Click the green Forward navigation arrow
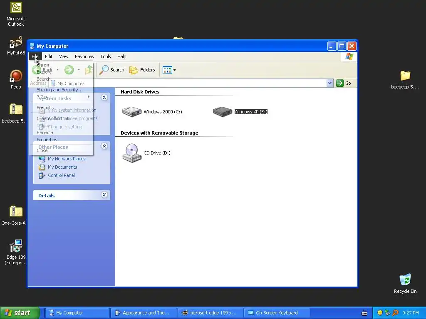Viewport: 426px width, 319px height. [x=69, y=70]
